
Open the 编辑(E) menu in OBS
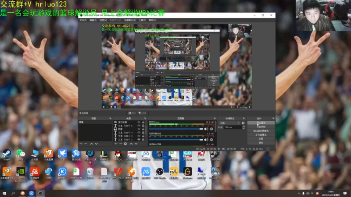(x=93, y=20)
